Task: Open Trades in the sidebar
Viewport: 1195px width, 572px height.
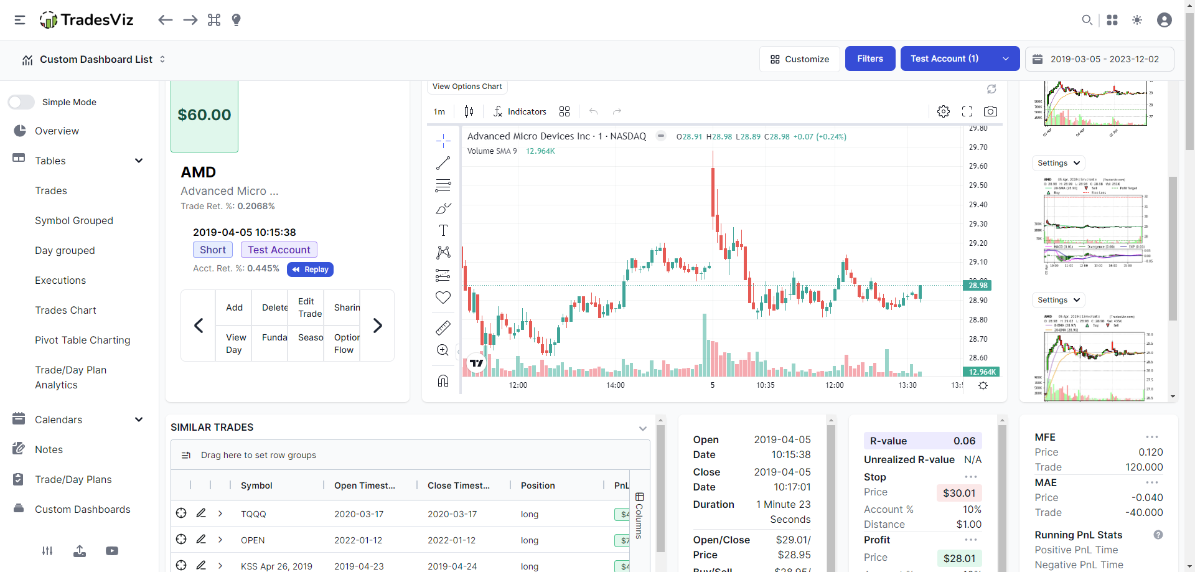Action: coord(51,190)
